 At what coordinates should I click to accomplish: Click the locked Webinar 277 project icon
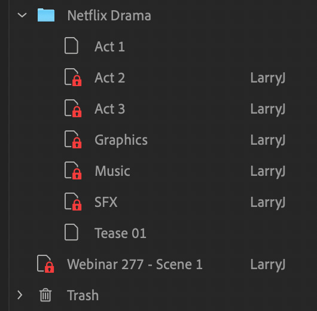click(45, 264)
